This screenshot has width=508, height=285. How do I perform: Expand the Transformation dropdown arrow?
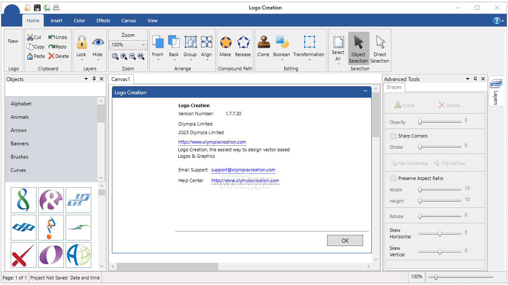coord(309,60)
